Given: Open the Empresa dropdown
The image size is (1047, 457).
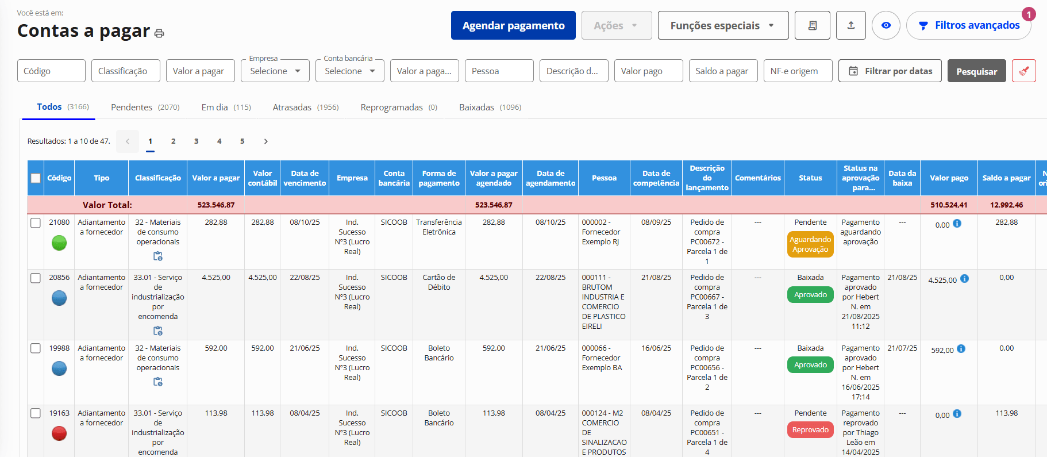Looking at the screenshot, I should pos(275,71).
